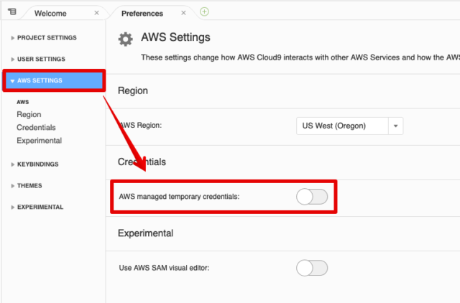Jump to Region in sidebar
This screenshot has width=460, height=303.
(29, 114)
